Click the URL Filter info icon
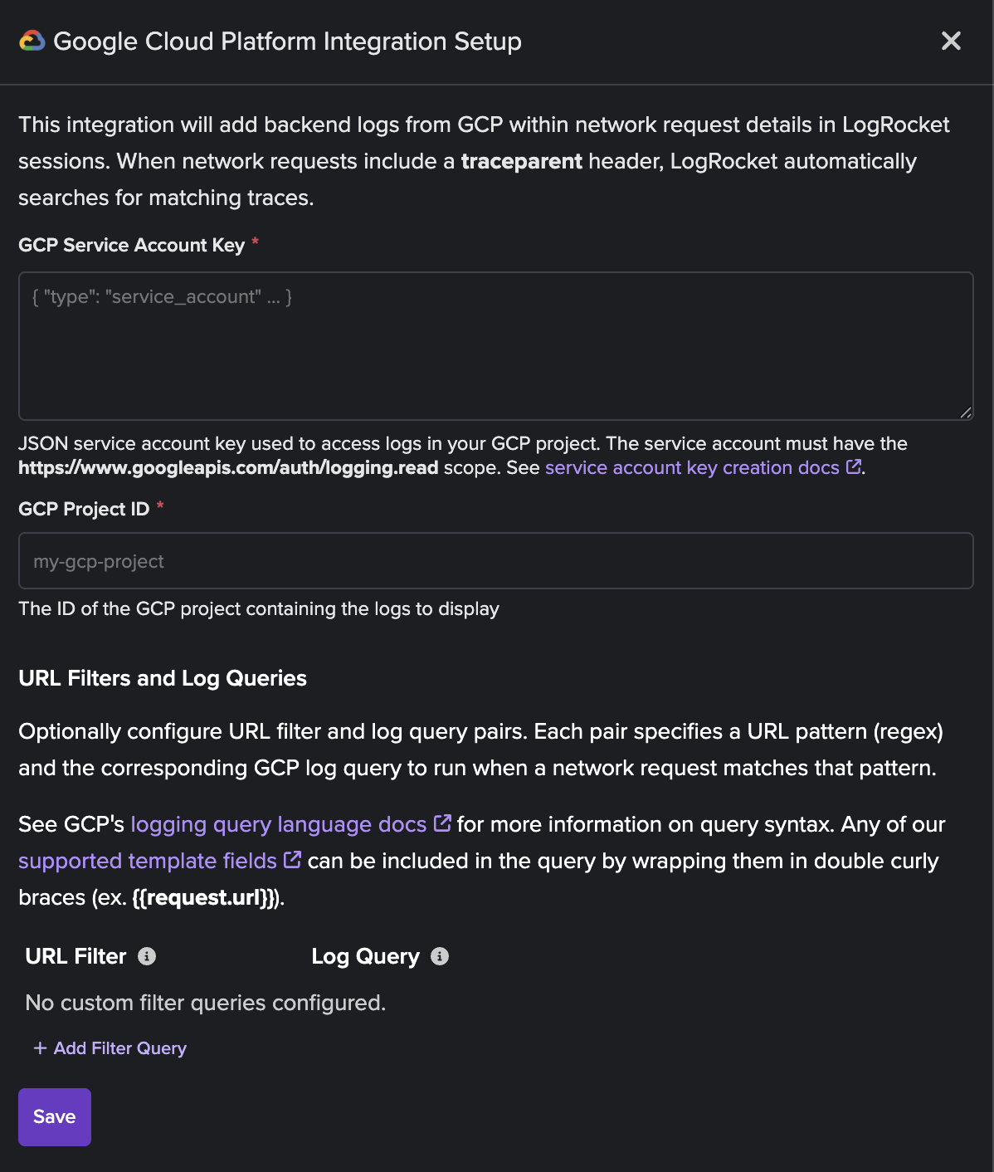 147,956
